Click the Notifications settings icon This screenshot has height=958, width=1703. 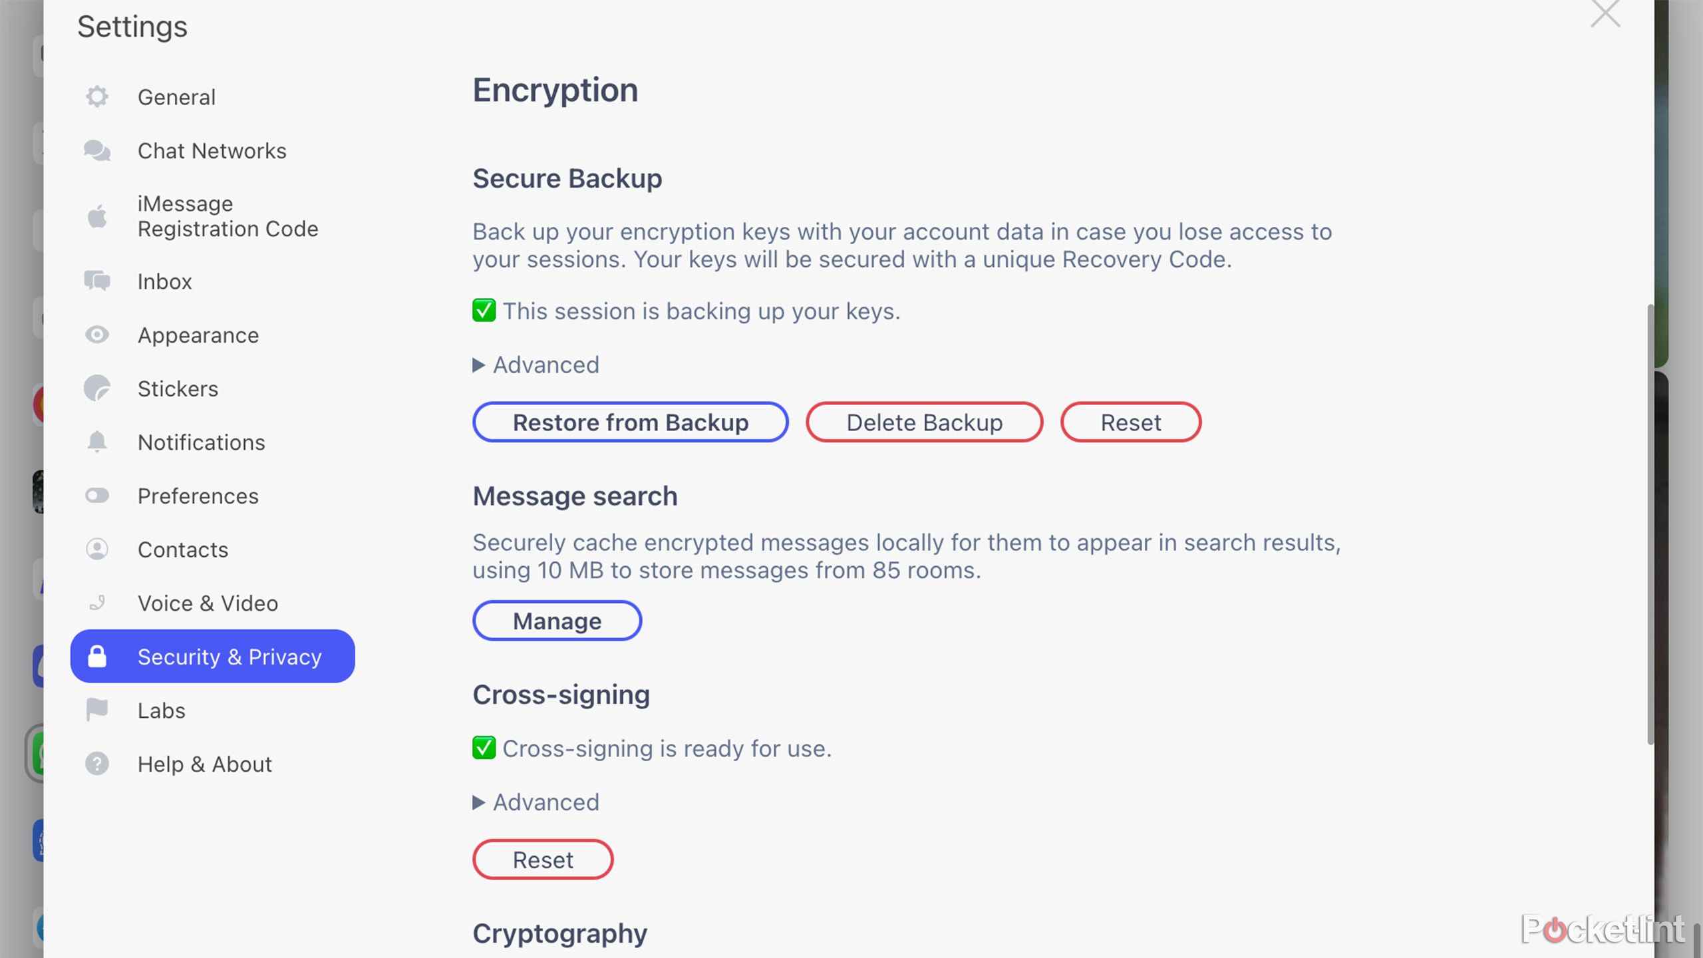[96, 442]
